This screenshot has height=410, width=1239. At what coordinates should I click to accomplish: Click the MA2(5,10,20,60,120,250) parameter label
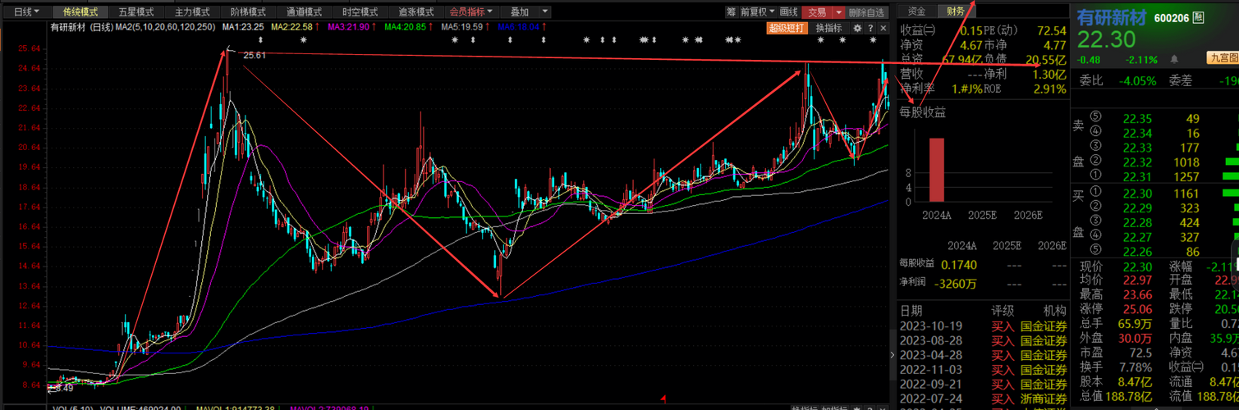[167, 28]
